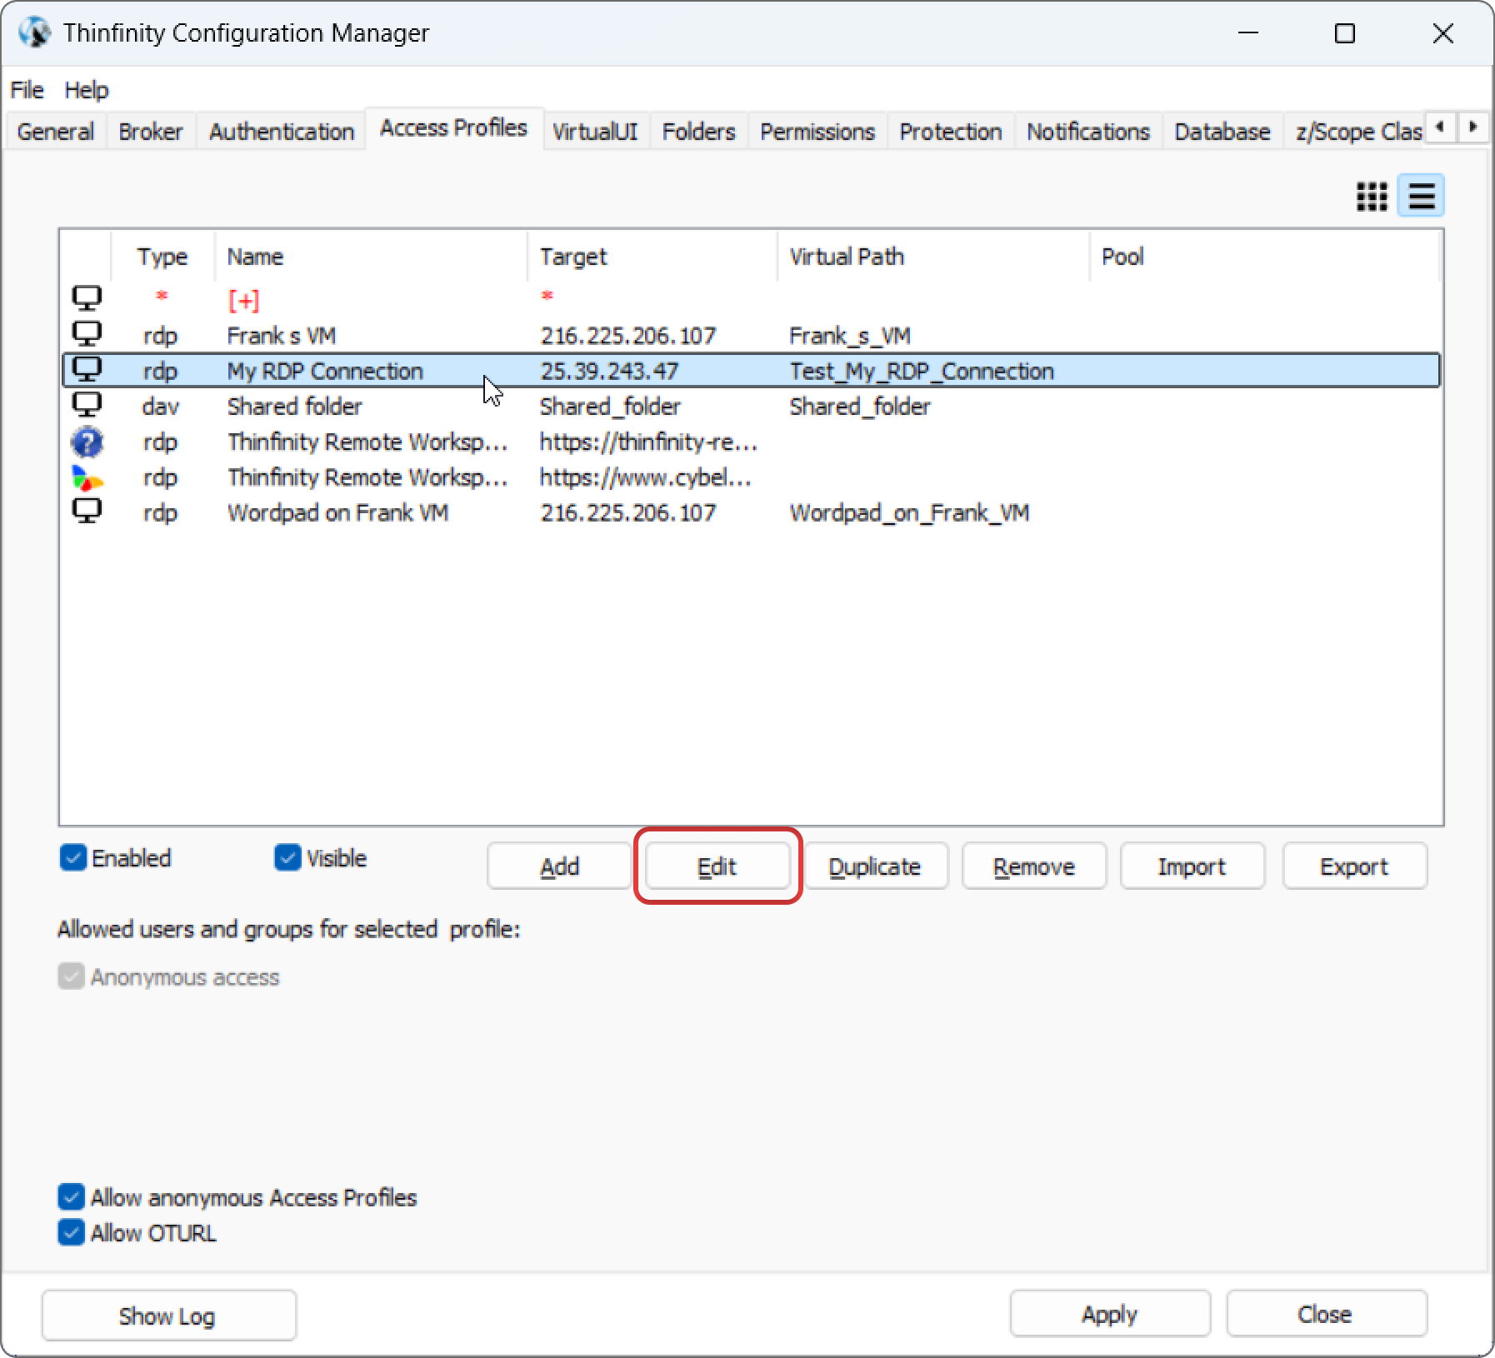Switch to list view icon
The image size is (1495, 1358).
click(1421, 197)
